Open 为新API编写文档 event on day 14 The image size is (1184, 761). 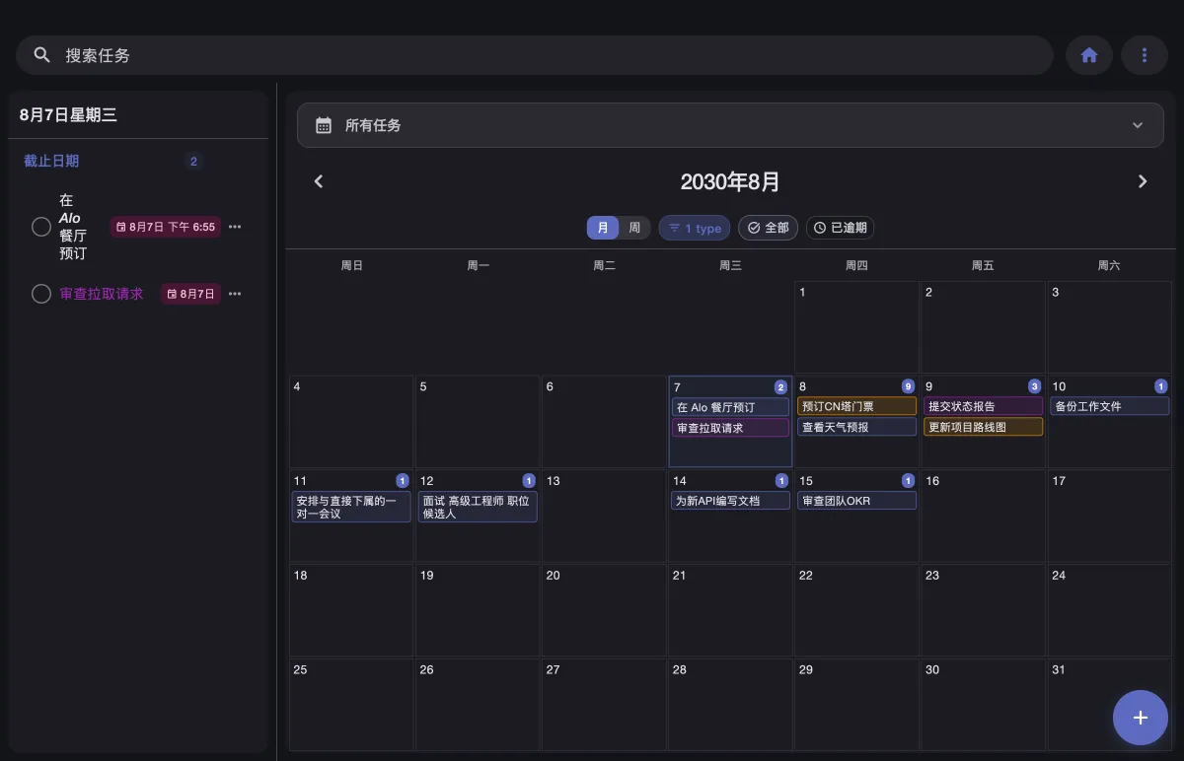click(x=730, y=501)
